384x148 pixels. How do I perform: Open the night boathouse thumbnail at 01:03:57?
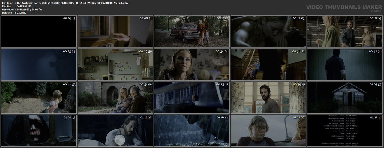(x=345, y=98)
